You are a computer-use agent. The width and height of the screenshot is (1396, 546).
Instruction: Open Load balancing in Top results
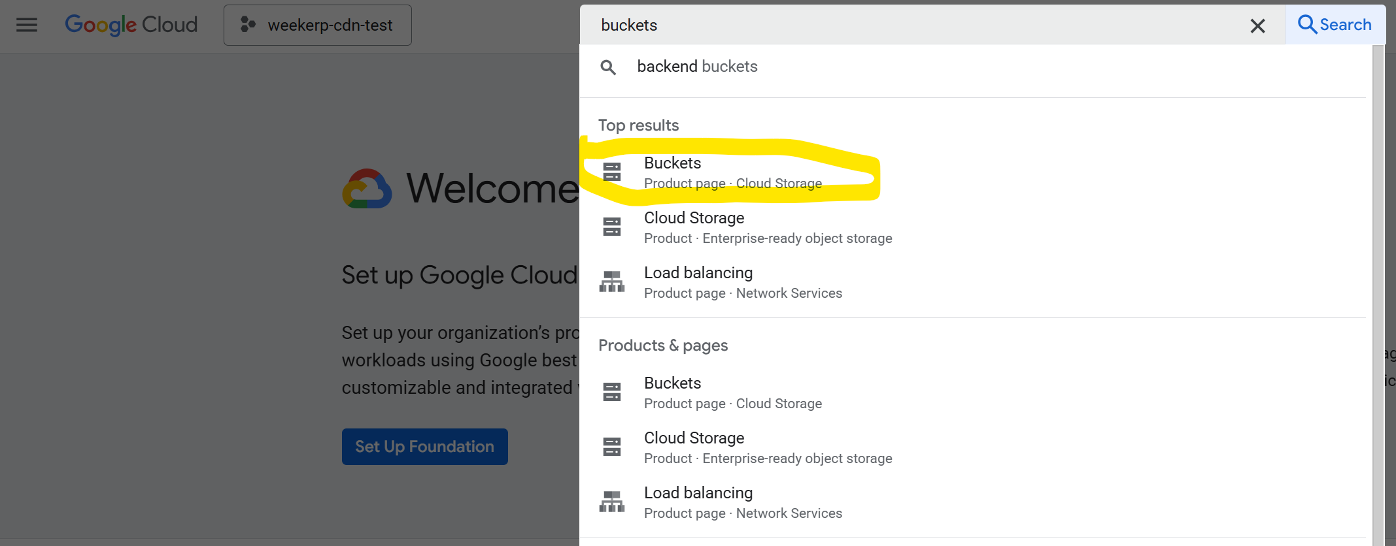click(743, 282)
